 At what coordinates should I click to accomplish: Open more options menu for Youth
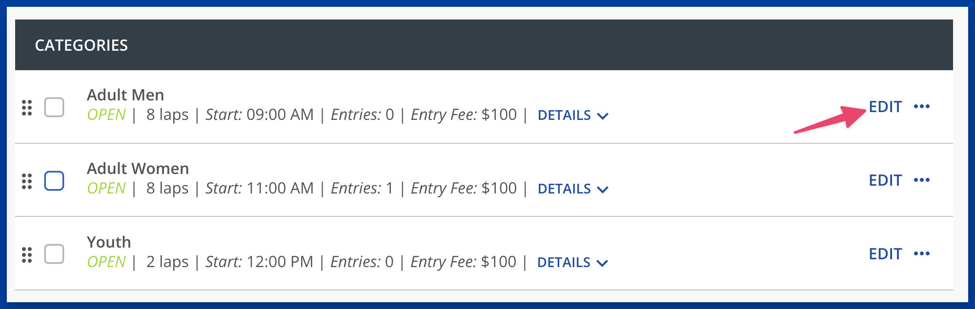pyautogui.click(x=922, y=254)
